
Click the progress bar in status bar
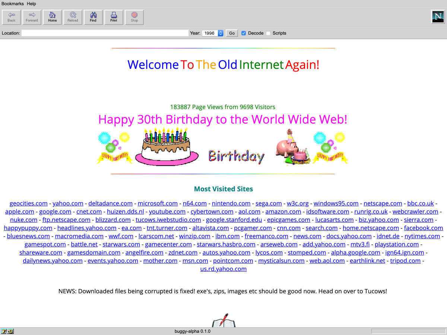coord(408,331)
